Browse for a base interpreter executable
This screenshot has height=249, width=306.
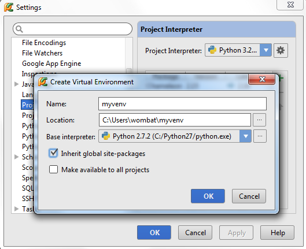click(260, 136)
